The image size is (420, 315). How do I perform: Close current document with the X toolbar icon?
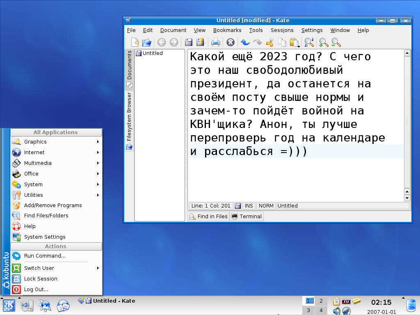(231, 42)
